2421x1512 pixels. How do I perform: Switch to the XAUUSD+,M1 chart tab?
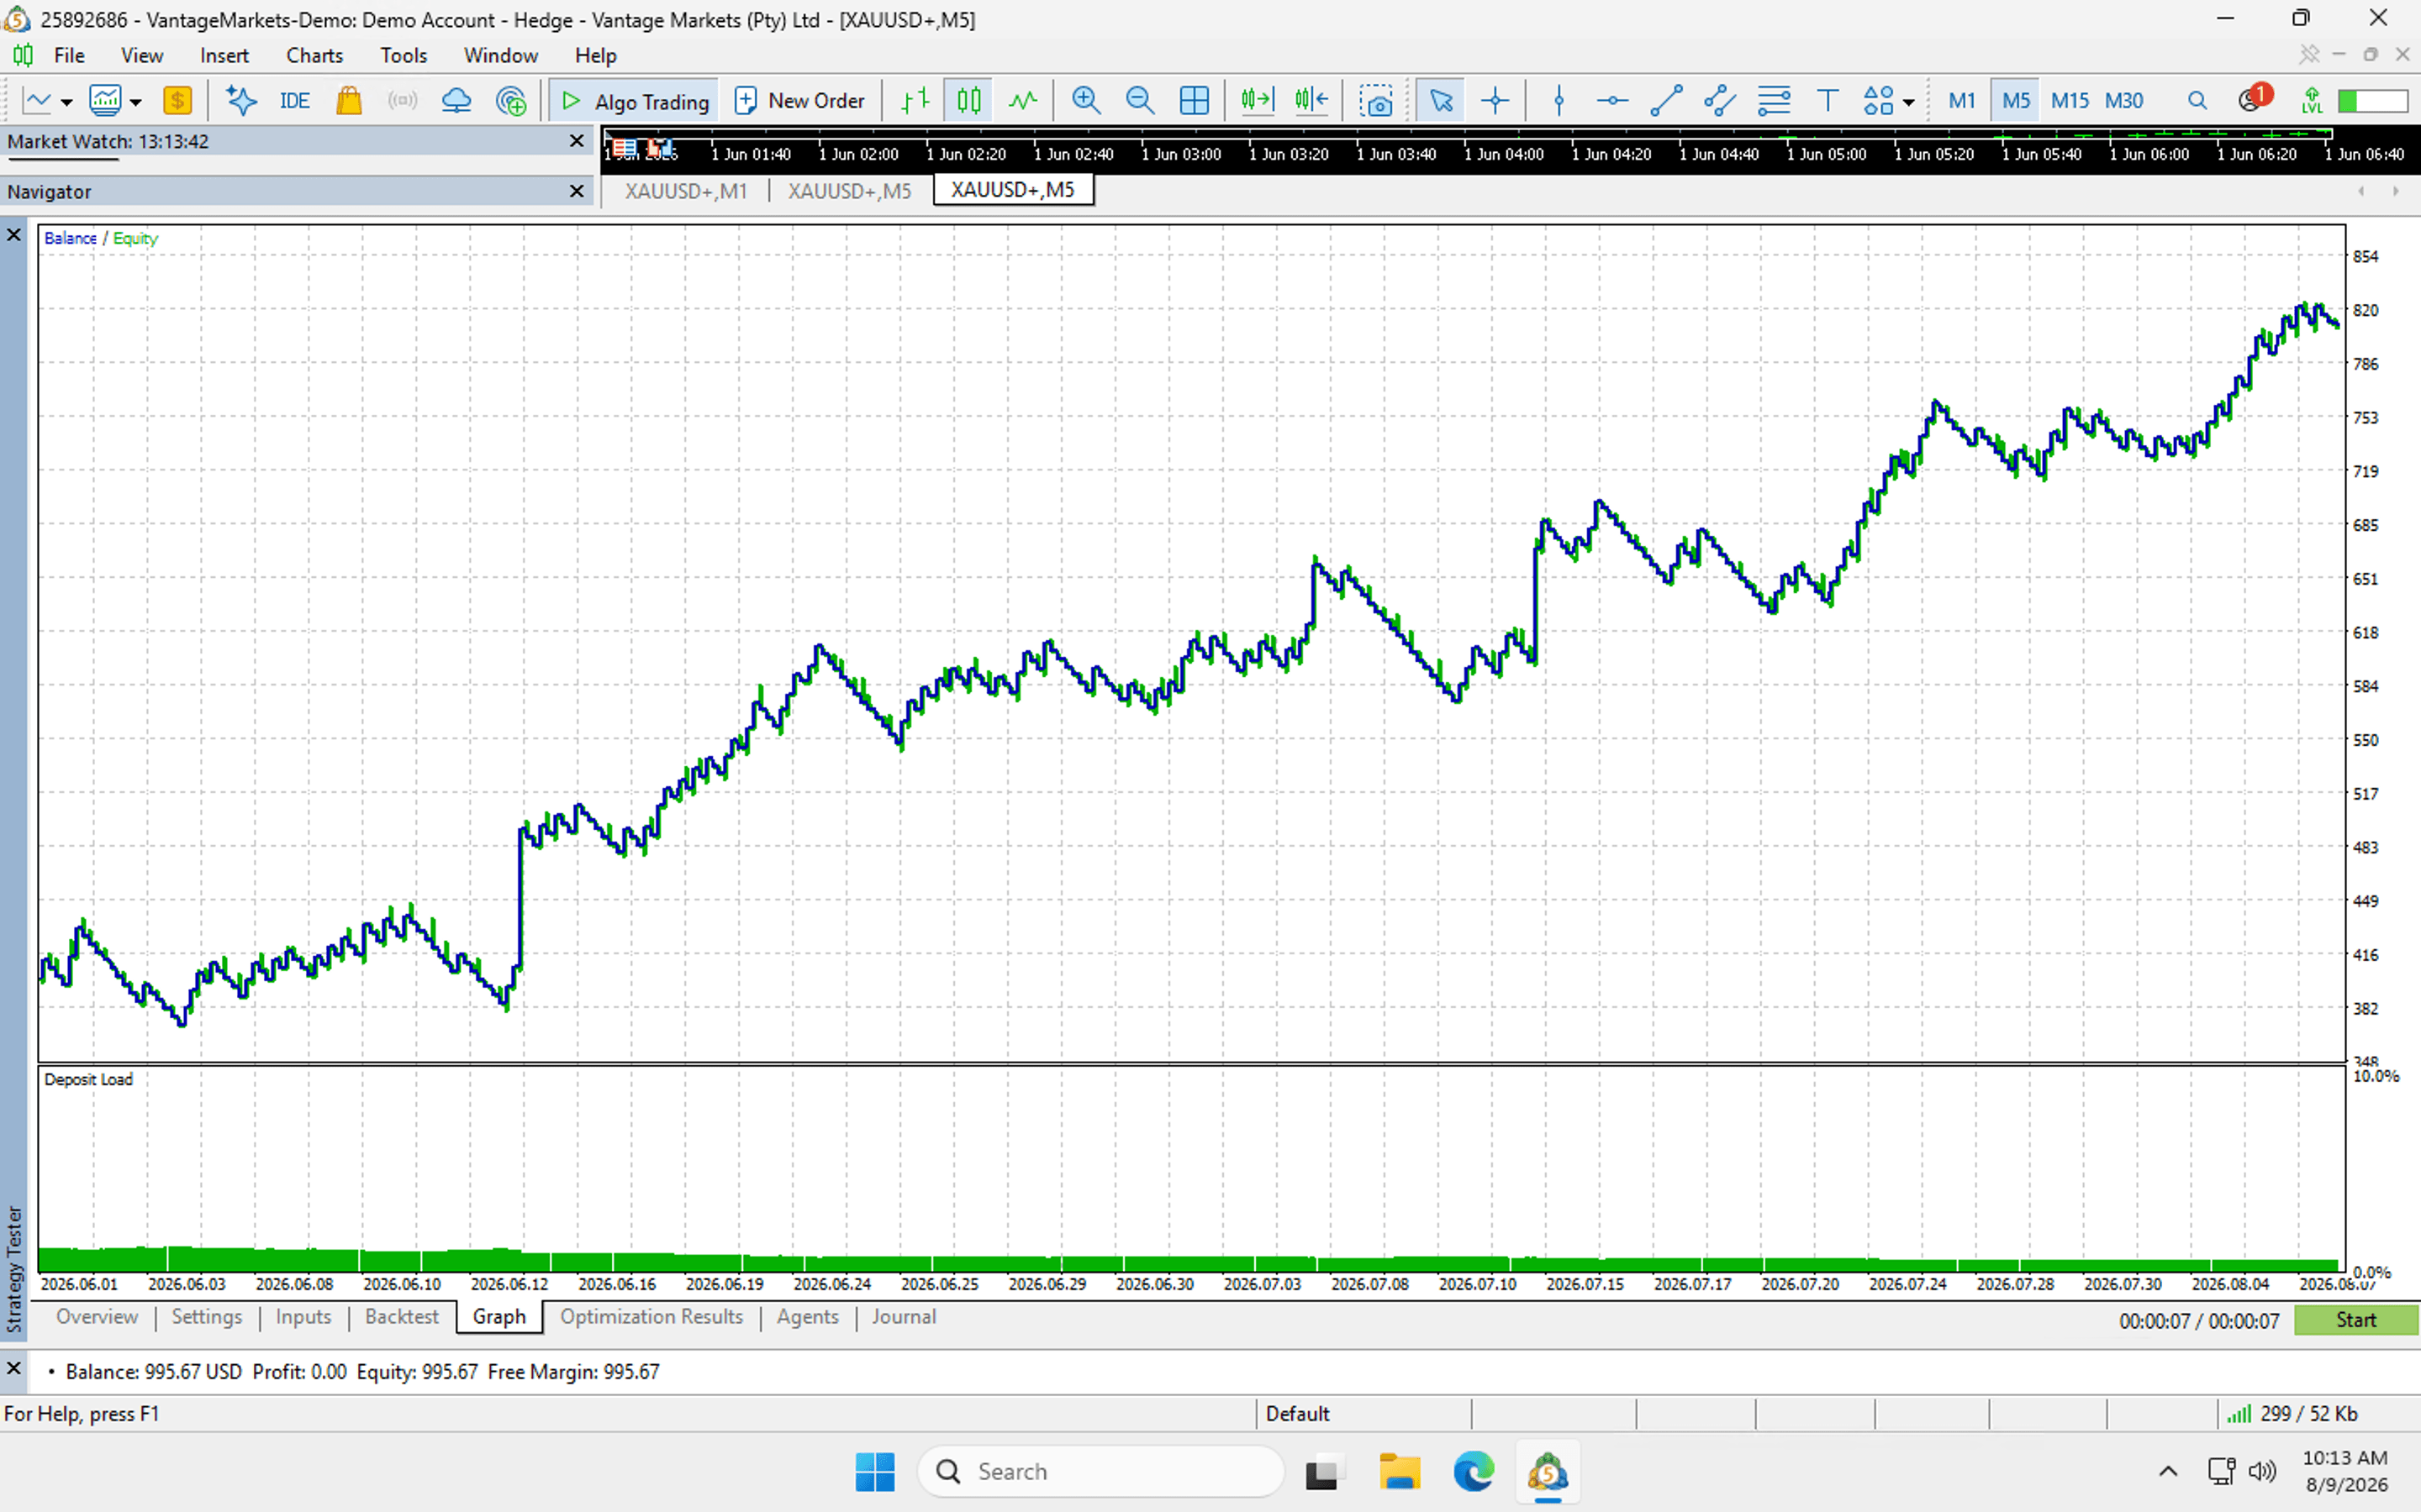pos(686,191)
